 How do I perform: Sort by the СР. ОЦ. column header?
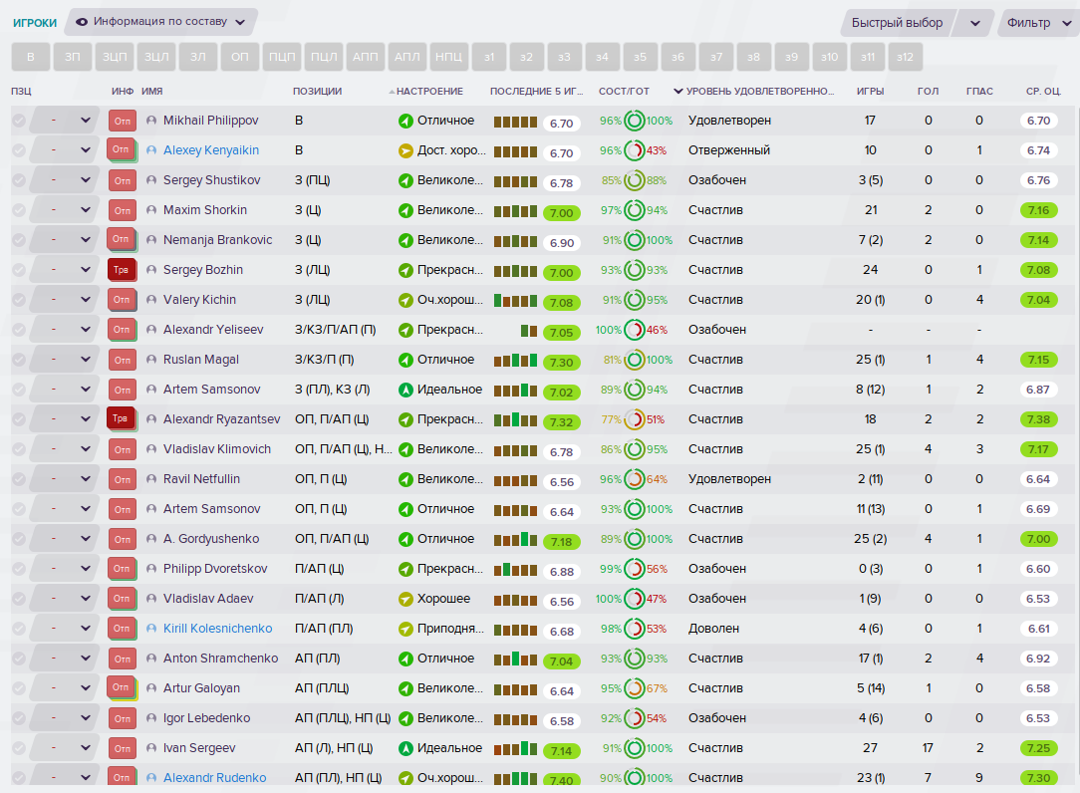[1043, 91]
